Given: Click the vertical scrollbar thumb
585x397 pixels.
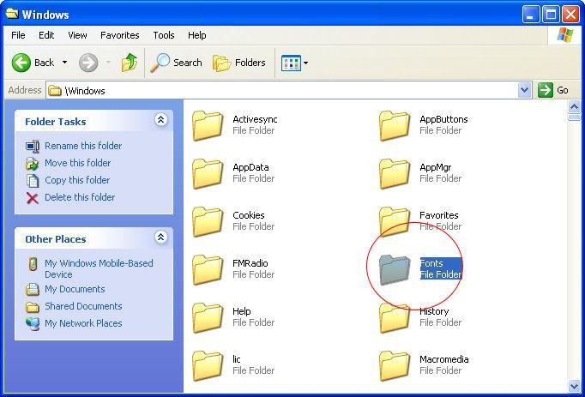Looking at the screenshot, I should pos(574,117).
